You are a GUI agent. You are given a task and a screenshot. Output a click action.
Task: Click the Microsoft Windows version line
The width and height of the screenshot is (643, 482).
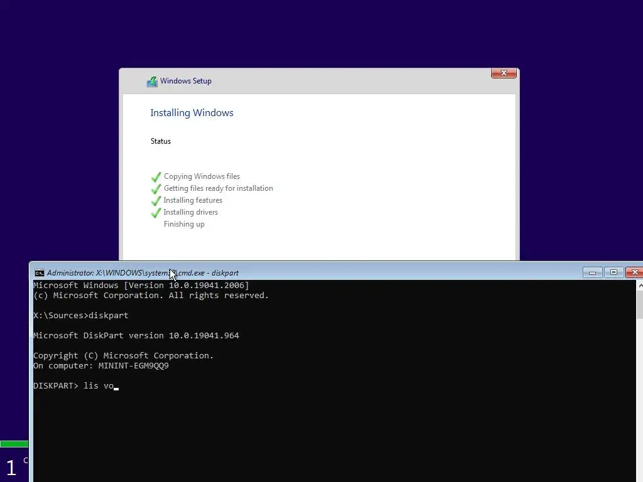[x=141, y=286]
